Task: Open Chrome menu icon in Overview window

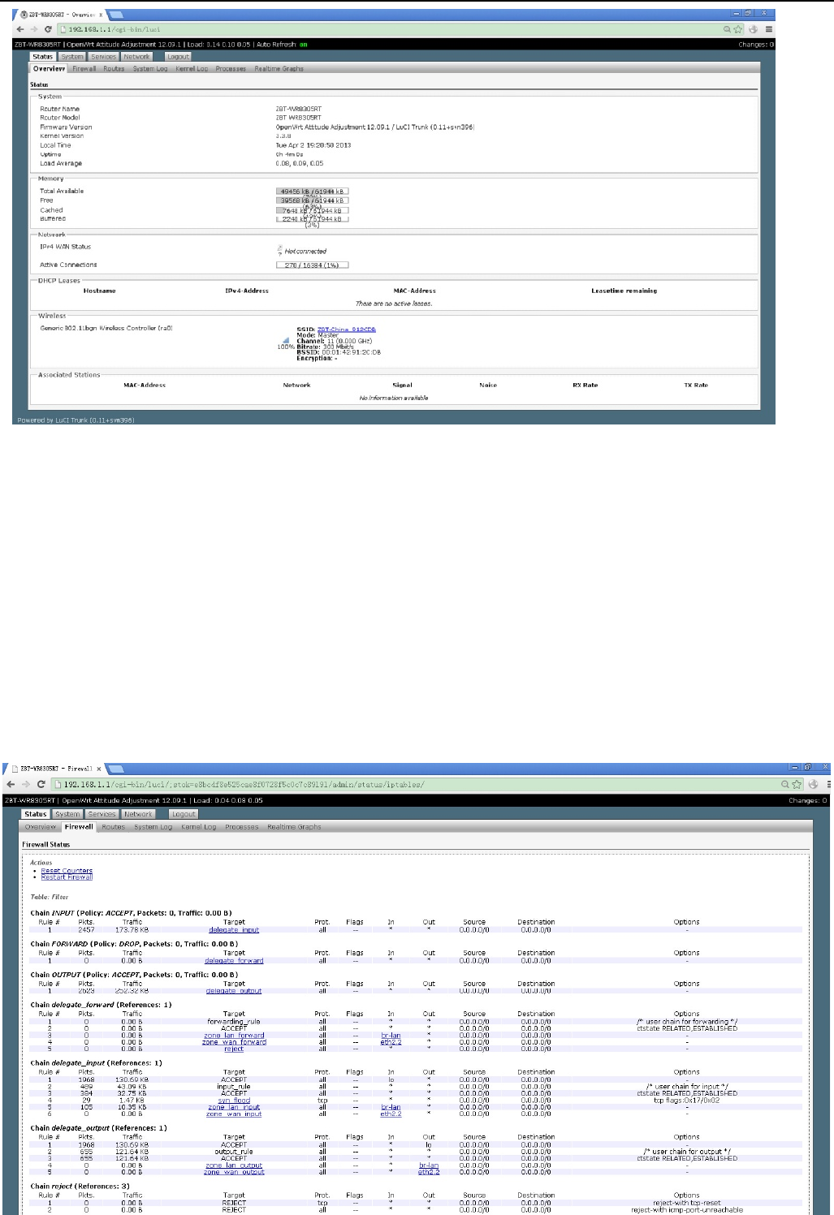Action: pos(768,29)
